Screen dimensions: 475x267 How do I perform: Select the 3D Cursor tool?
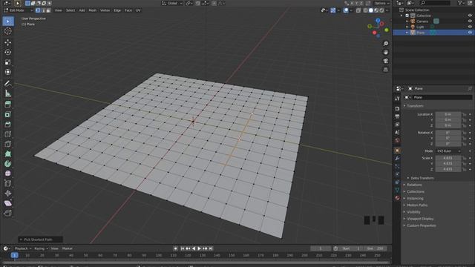pyautogui.click(x=8, y=31)
